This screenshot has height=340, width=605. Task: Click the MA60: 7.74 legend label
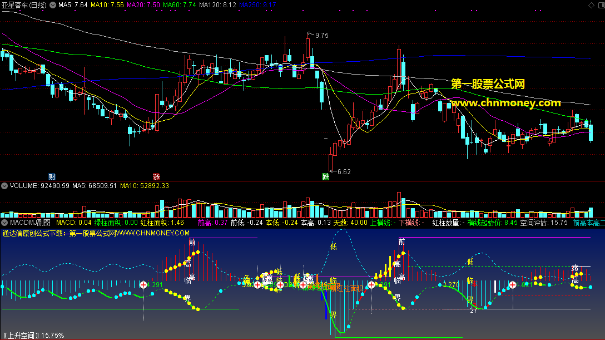point(180,5)
